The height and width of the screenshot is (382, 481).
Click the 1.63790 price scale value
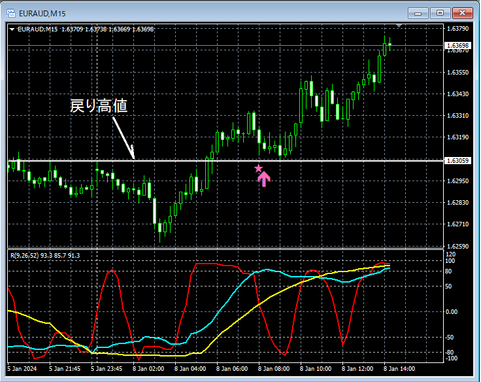pyautogui.click(x=457, y=29)
